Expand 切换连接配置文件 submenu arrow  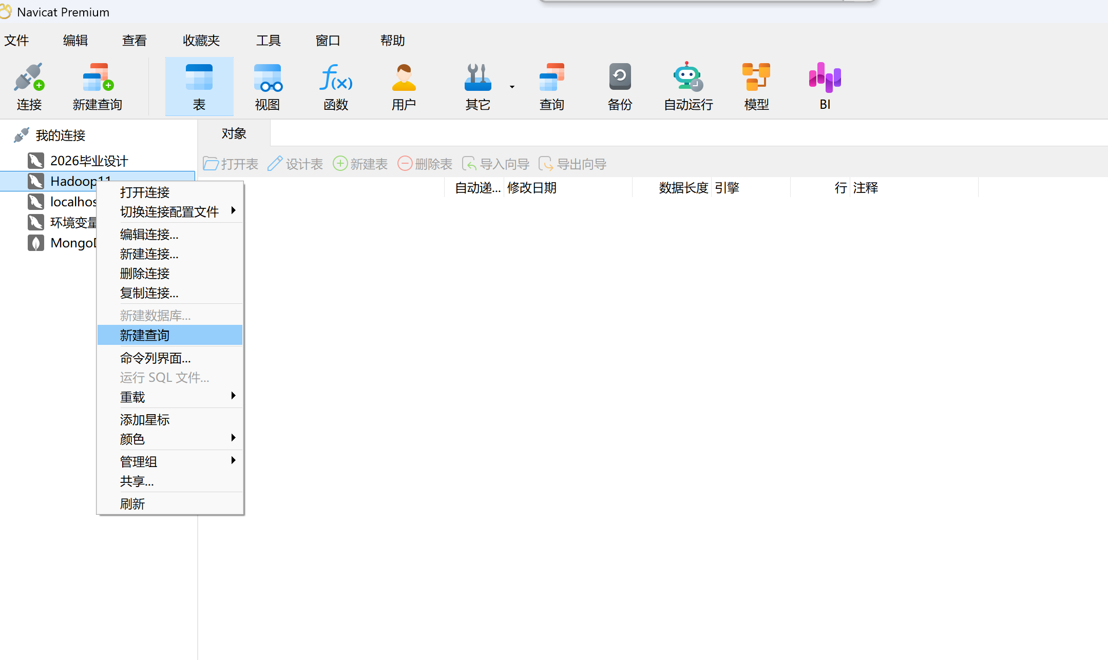(x=233, y=211)
